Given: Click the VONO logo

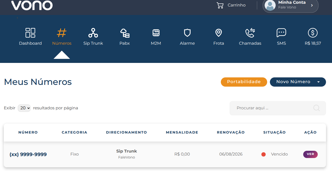Looking at the screenshot, I should point(32,5).
